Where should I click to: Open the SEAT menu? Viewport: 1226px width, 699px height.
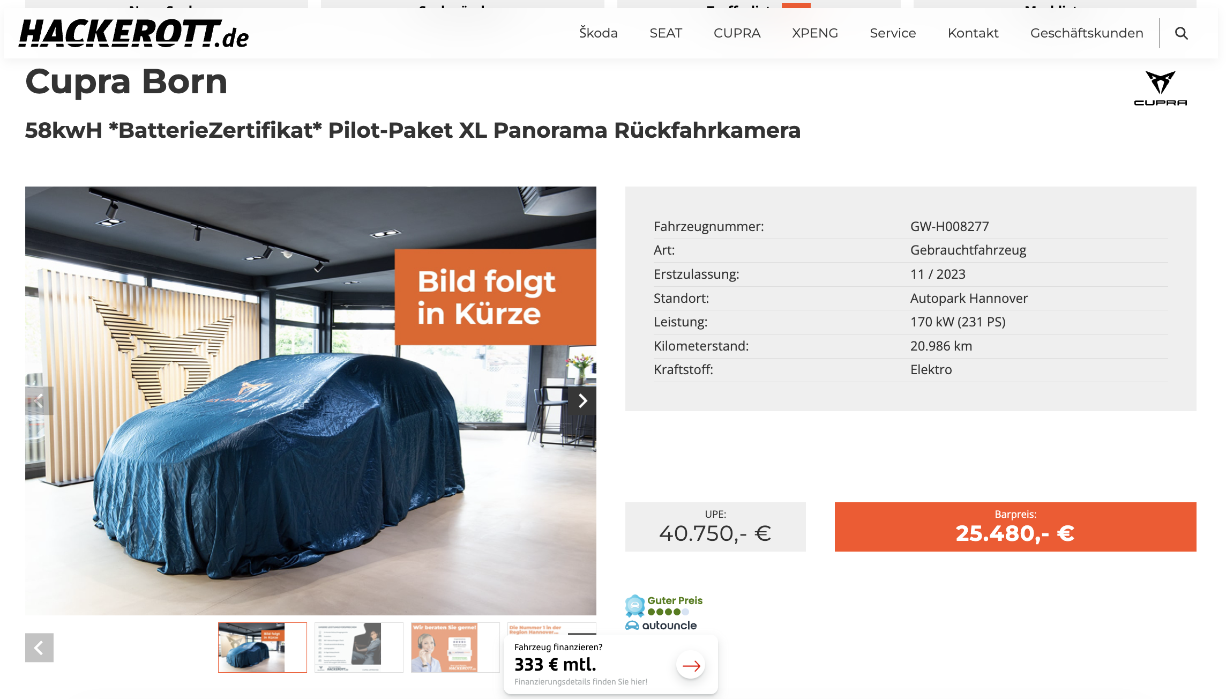pyautogui.click(x=666, y=33)
